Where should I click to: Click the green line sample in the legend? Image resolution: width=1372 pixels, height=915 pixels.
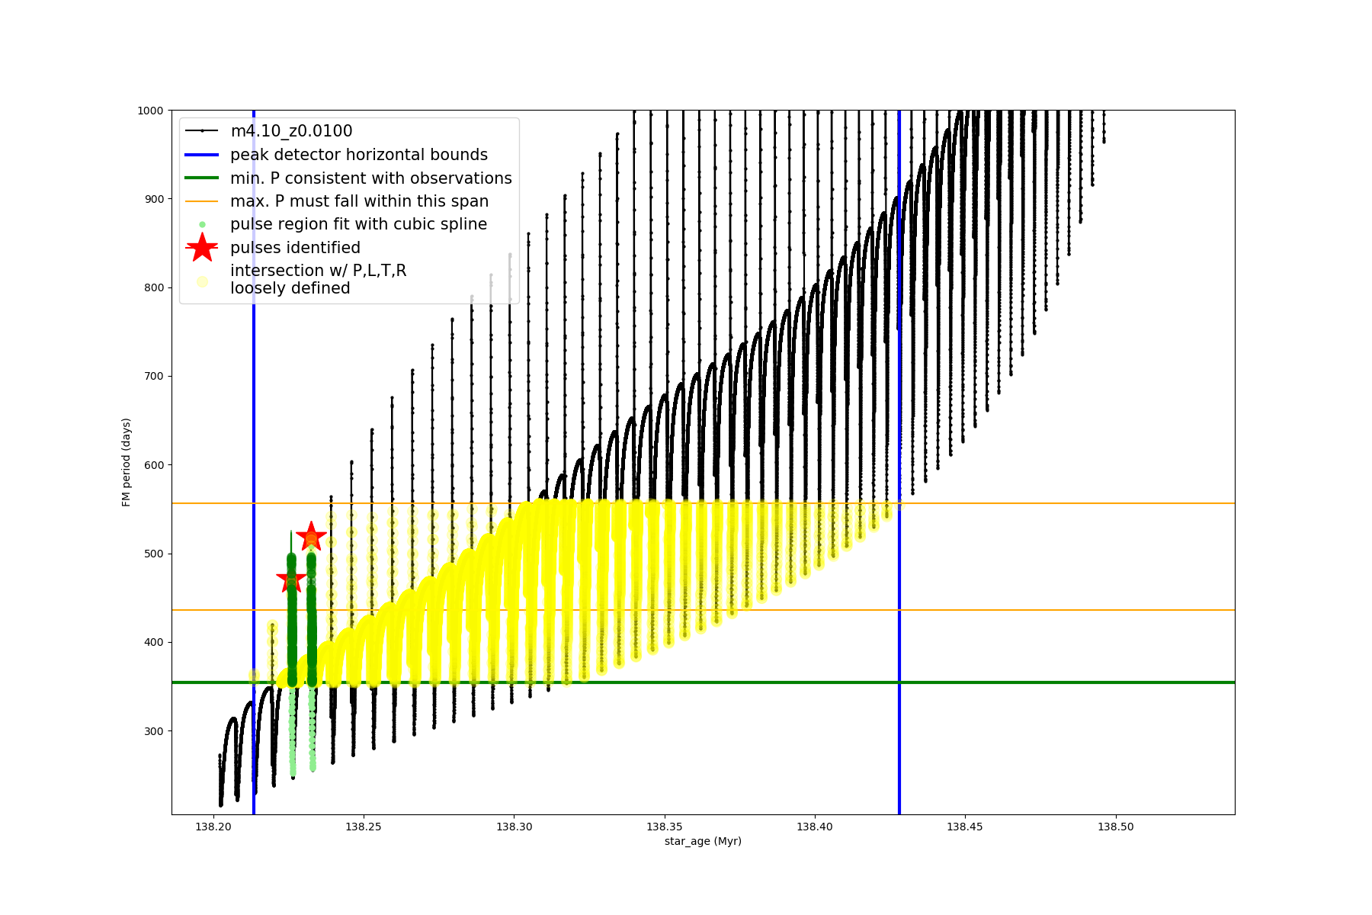(202, 178)
